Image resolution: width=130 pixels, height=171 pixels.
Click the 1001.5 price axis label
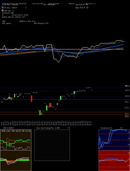[127, 102]
